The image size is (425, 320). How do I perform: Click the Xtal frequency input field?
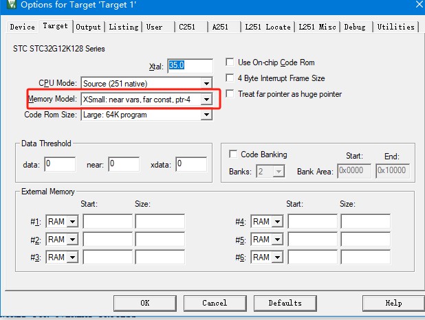point(190,65)
